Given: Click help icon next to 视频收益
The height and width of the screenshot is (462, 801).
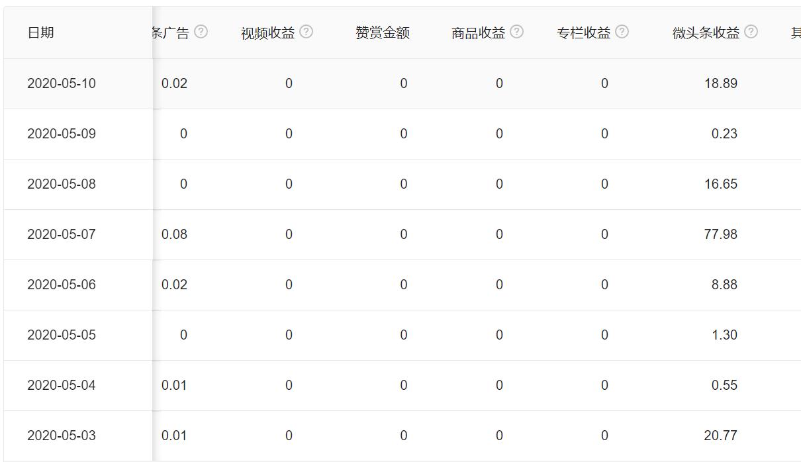Looking at the screenshot, I should point(306,32).
